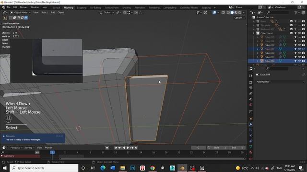Image resolution: width=307 pixels, height=172 pixels.
Task: Open the Render menu
Action: tap(24, 8)
